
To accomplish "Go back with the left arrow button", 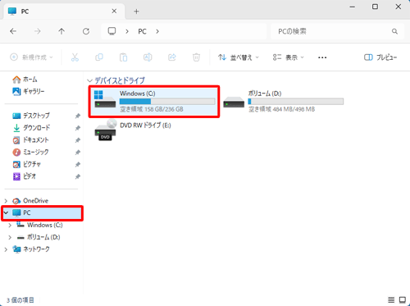I will [x=13, y=31].
